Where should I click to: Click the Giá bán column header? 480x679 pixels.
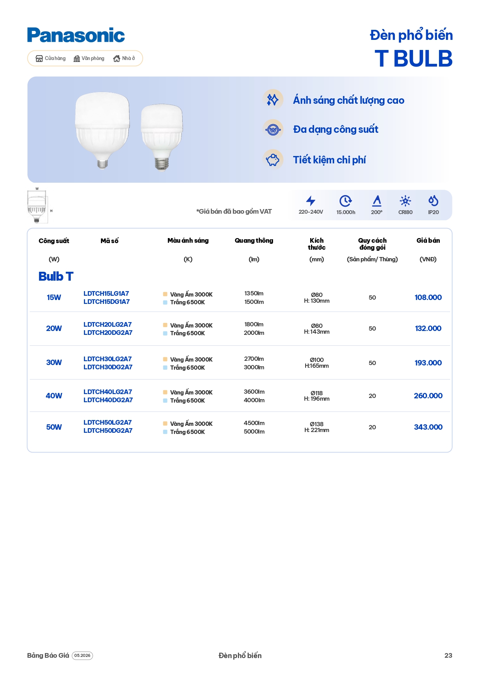pos(428,240)
